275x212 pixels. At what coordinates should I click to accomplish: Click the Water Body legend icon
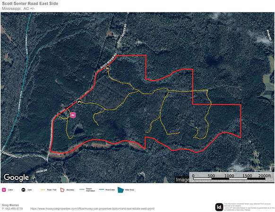tap(120, 190)
